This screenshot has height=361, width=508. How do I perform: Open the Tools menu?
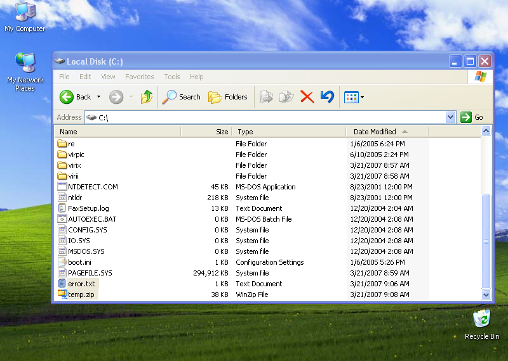click(171, 77)
